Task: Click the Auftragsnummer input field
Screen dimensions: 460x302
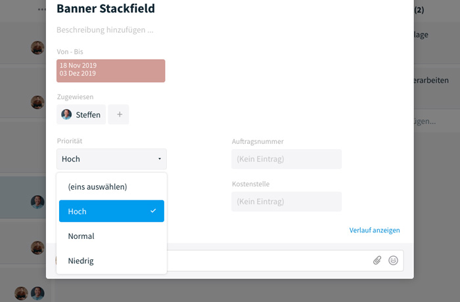Action: click(x=287, y=159)
